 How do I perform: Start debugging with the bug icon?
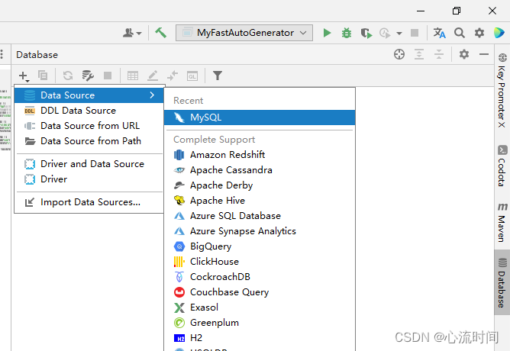click(x=347, y=33)
